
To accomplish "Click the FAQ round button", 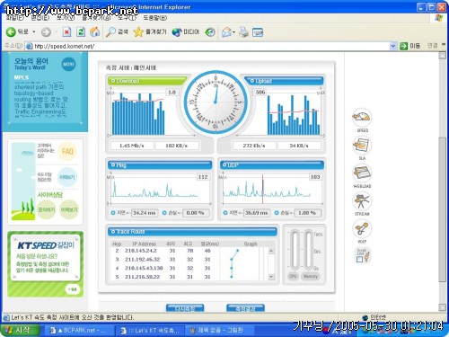I will pos(67,151).
